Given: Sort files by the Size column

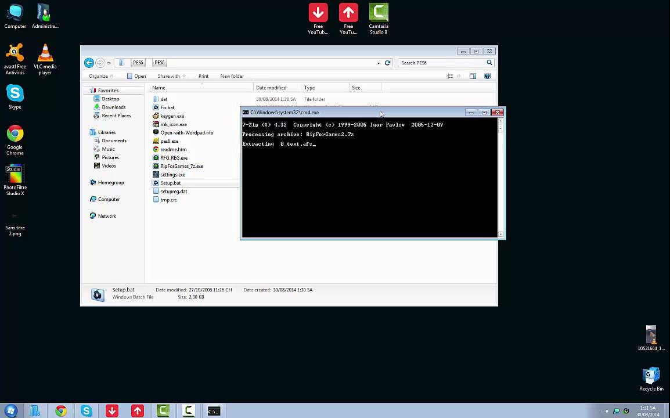Looking at the screenshot, I should (x=365, y=88).
